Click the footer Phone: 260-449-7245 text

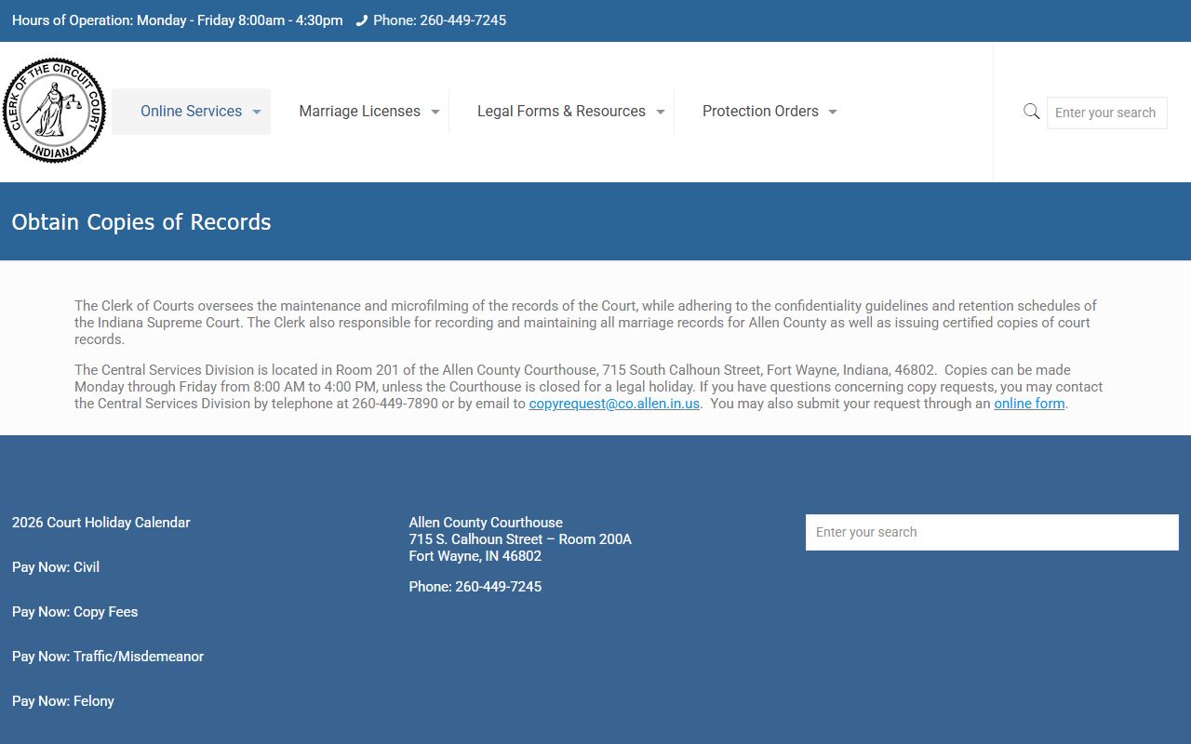[475, 587]
